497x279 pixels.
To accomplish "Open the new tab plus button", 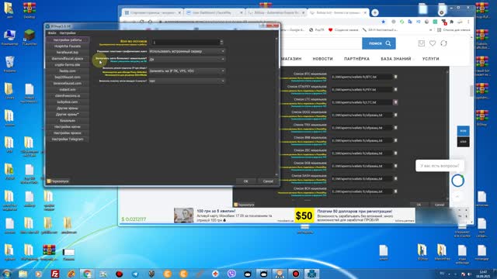I will click(x=375, y=12).
